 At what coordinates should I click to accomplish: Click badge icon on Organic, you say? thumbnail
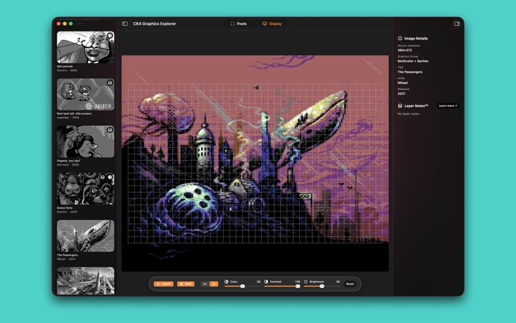click(x=110, y=130)
